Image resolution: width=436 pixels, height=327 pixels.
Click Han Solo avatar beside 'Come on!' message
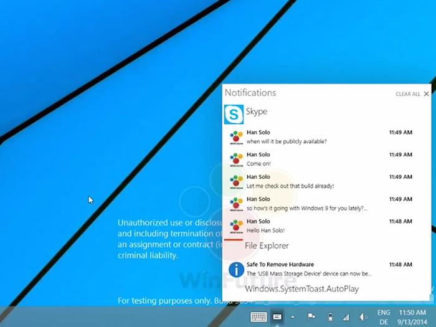coord(236,159)
